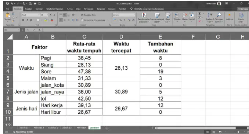Click the red font color swatch
The height and width of the screenshot is (134, 249).
point(52,20)
